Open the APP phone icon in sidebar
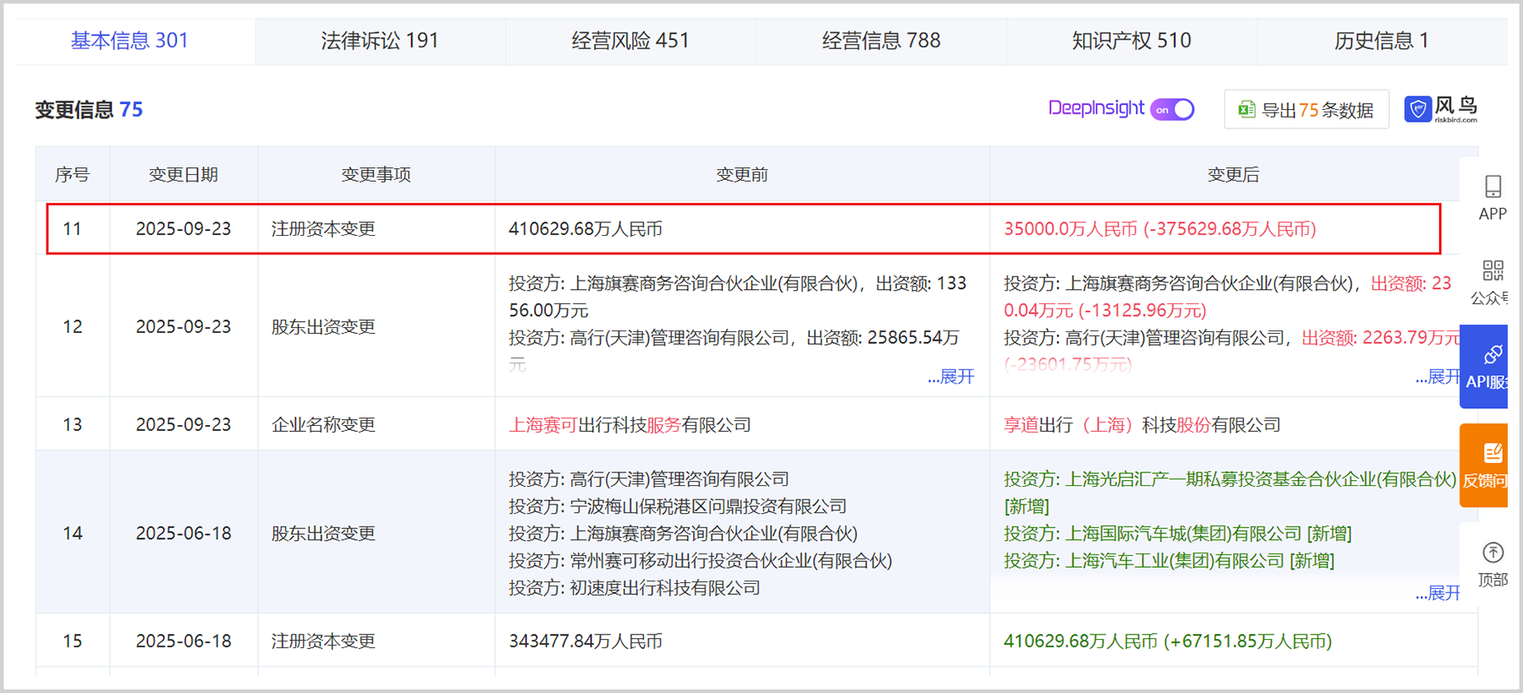1523x693 pixels. click(x=1493, y=187)
